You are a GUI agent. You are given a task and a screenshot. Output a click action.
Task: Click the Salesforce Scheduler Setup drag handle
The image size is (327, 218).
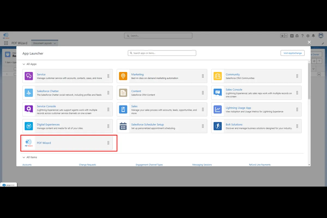pyautogui.click(x=203, y=126)
